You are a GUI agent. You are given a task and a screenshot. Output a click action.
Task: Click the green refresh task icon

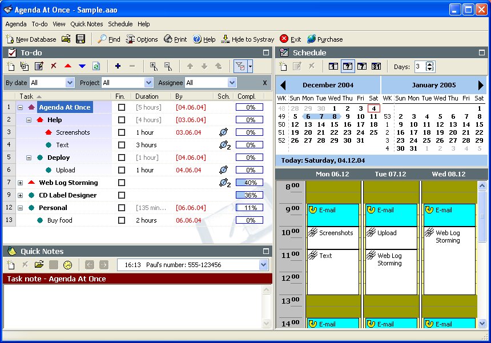96,66
